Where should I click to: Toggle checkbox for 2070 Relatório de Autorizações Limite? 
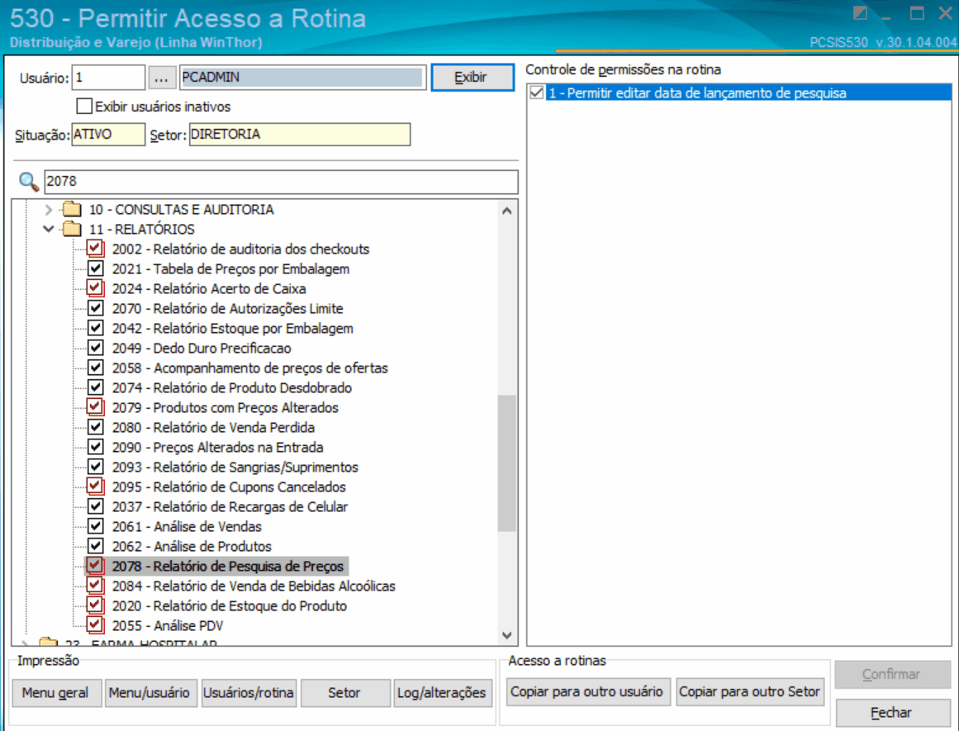click(x=96, y=308)
